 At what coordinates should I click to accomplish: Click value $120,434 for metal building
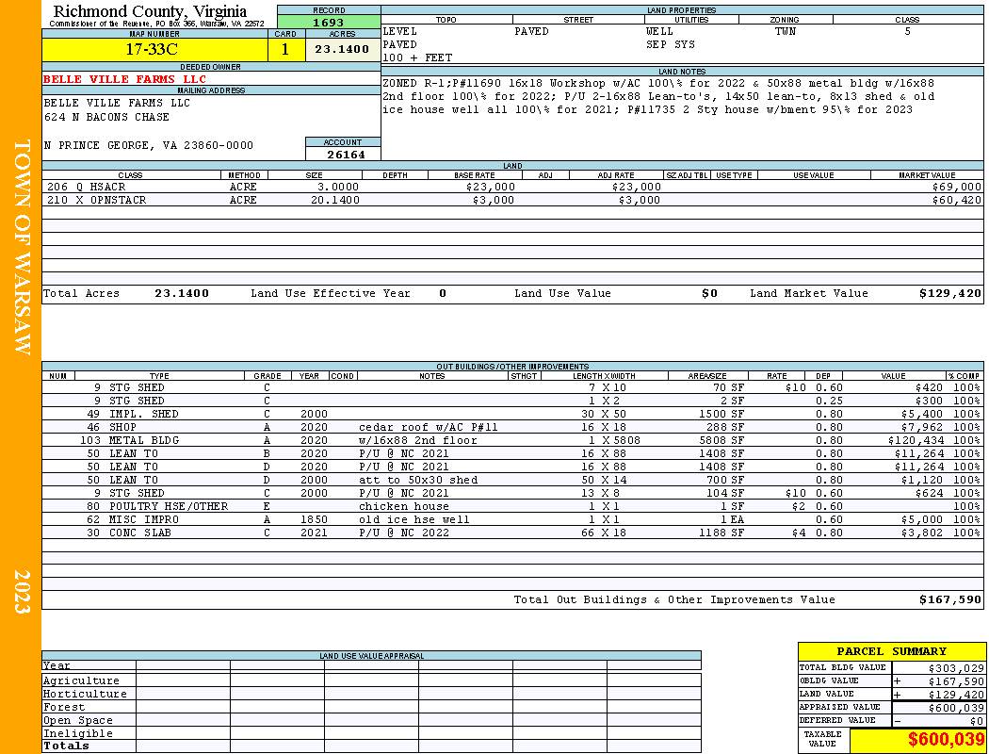[915, 440]
